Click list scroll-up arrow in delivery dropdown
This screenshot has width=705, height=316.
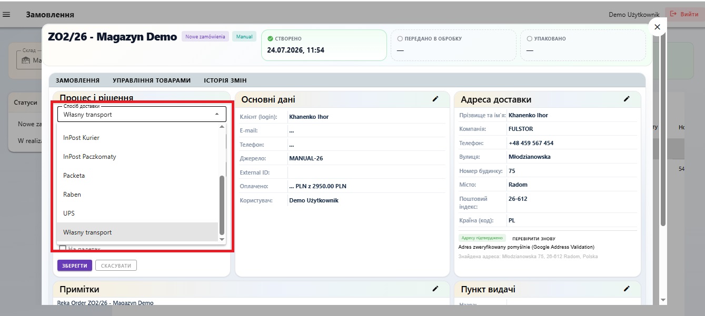coord(222,127)
